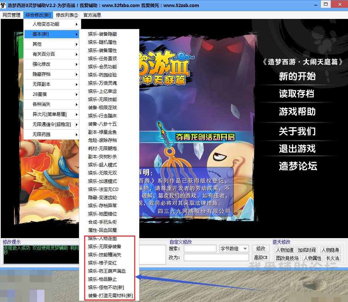This screenshot has width=348, height=302.
Task: Click the 修改 button
Action: click(261, 249)
